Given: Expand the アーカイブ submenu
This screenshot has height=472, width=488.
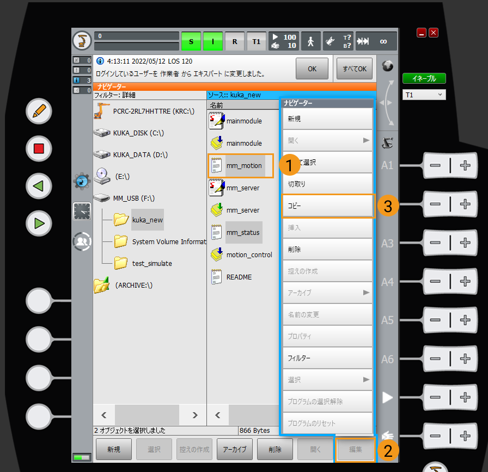Looking at the screenshot, I should [x=327, y=293].
